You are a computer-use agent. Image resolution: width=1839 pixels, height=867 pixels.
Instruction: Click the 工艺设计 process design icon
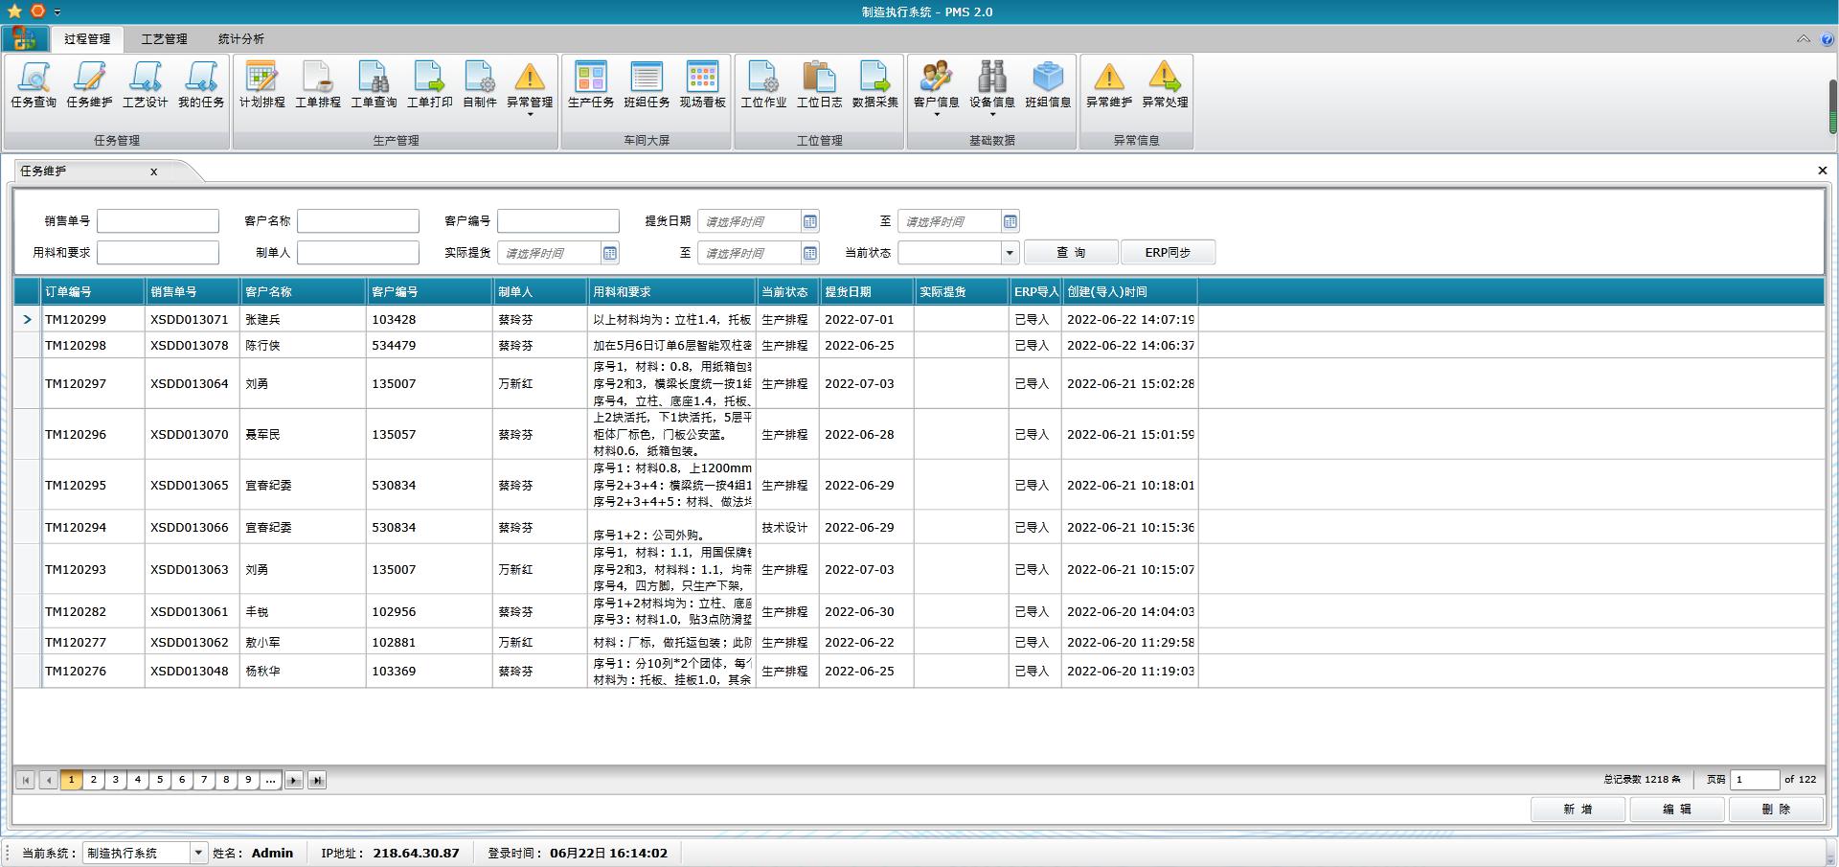[x=145, y=84]
